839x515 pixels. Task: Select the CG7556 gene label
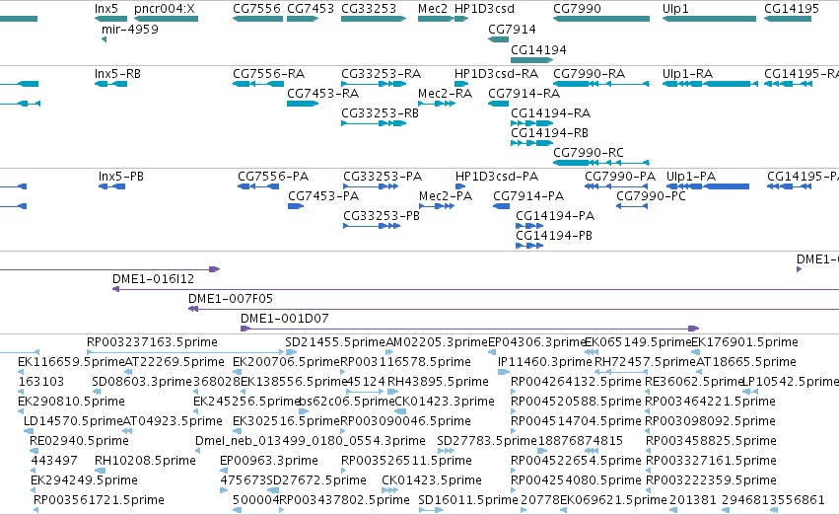(256, 9)
